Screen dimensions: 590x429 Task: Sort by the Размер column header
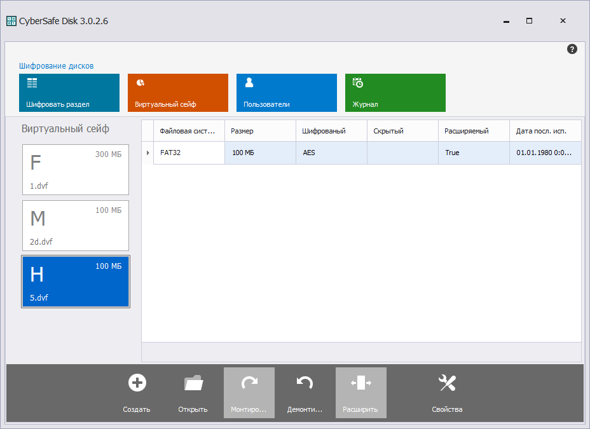[260, 131]
